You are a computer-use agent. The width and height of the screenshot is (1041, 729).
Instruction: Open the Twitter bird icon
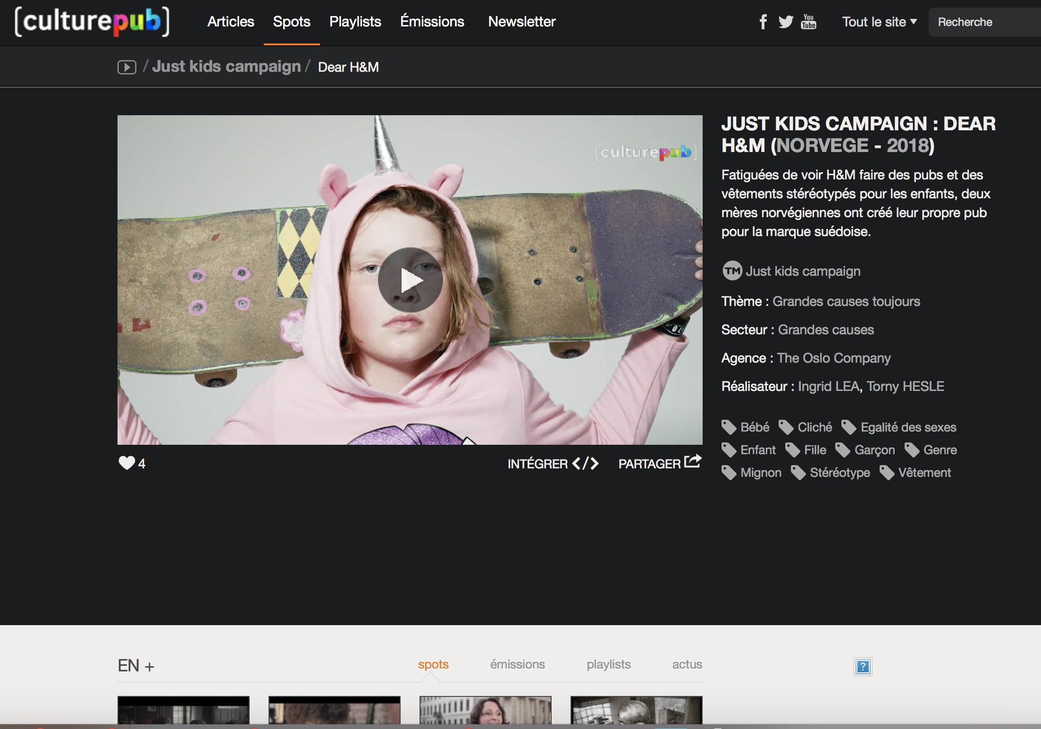tap(786, 22)
